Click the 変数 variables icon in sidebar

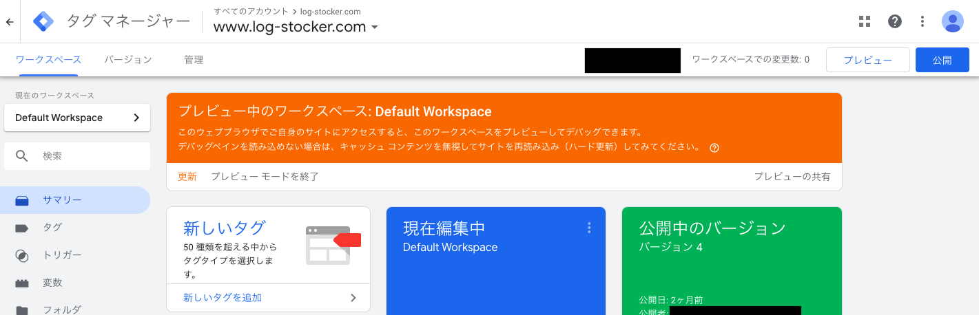coord(22,283)
